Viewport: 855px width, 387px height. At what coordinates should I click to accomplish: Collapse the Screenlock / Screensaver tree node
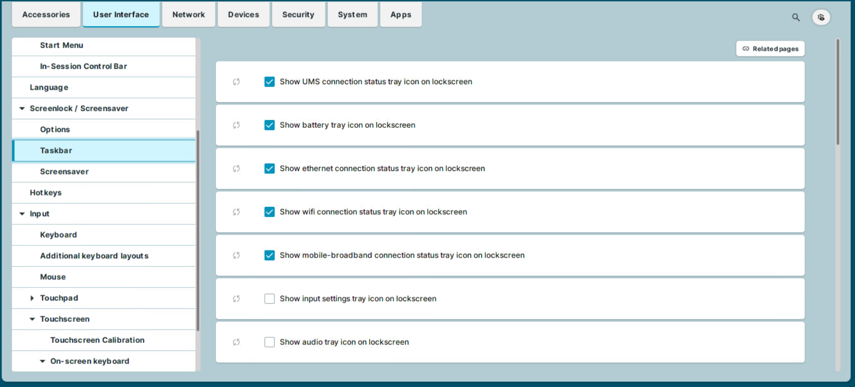[22, 108]
